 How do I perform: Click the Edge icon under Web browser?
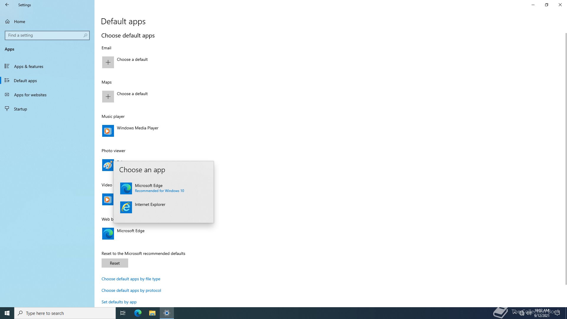click(108, 234)
